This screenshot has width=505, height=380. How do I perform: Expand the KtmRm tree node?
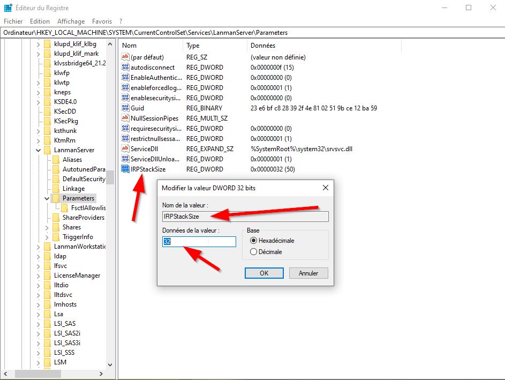point(39,140)
